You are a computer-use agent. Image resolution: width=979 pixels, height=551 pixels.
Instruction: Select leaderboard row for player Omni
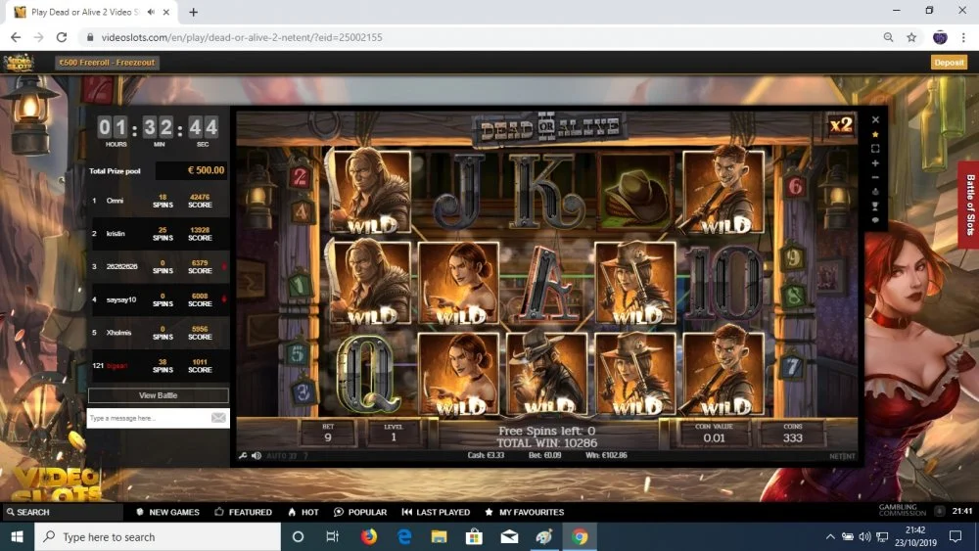pyautogui.click(x=159, y=201)
